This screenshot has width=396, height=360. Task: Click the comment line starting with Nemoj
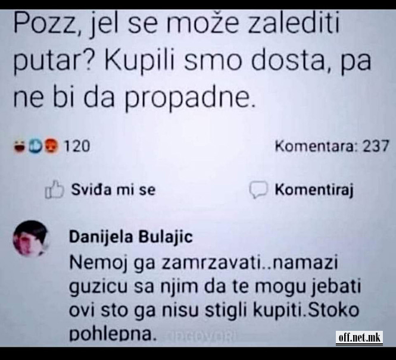[x=204, y=264]
